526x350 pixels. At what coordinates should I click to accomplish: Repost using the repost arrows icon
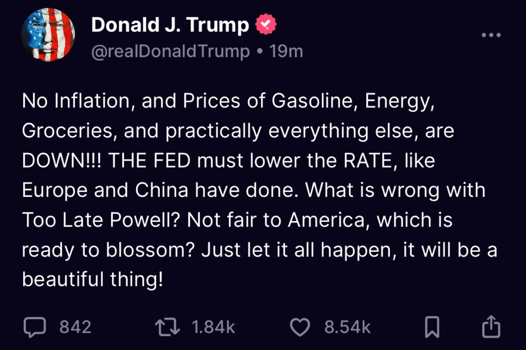coord(167,327)
